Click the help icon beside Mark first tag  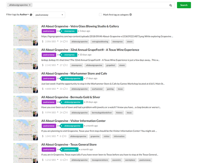[131, 15]
